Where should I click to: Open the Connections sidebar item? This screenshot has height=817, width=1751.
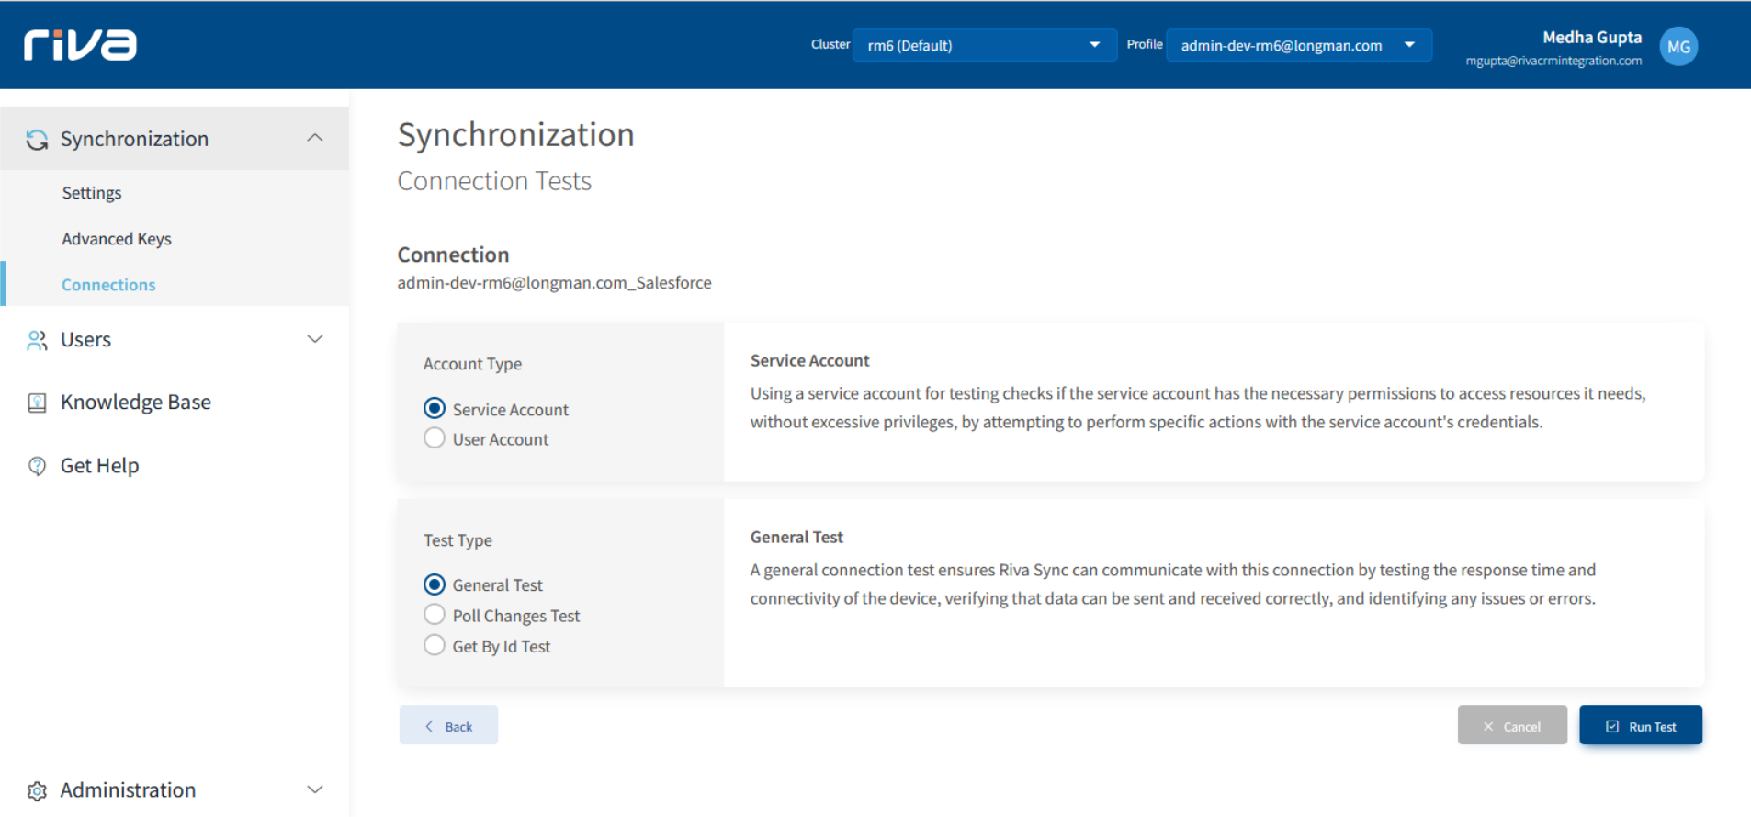tap(108, 285)
